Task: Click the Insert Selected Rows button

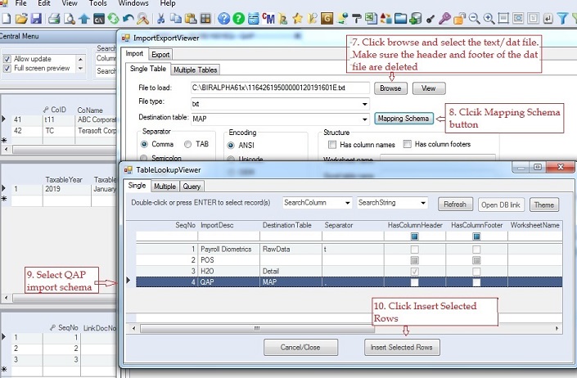Action: 402,348
